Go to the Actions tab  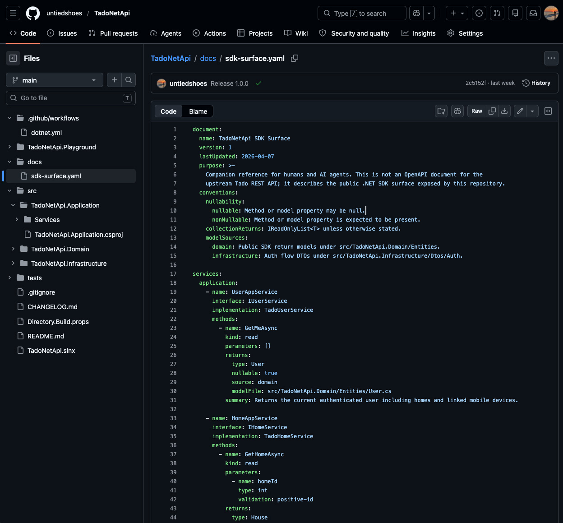[209, 33]
